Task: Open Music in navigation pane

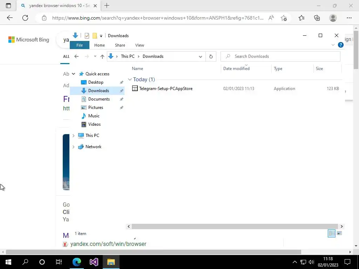Action: [x=94, y=116]
